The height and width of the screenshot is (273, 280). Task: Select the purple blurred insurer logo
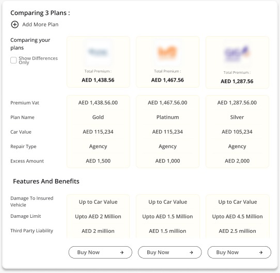(237, 53)
